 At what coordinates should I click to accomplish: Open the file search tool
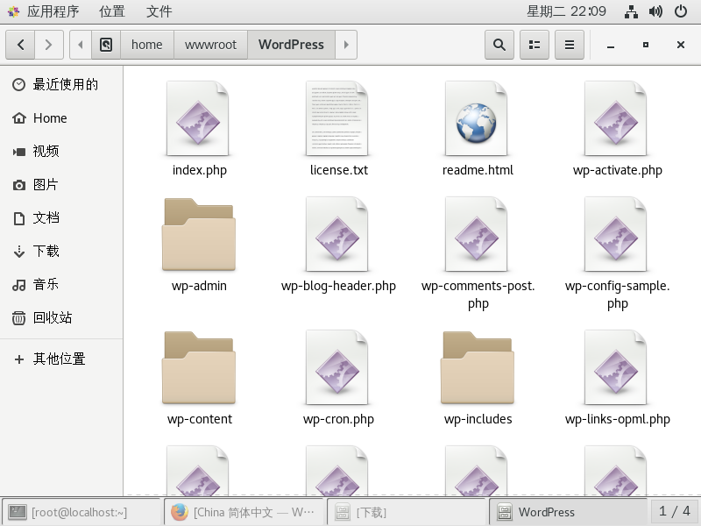(x=499, y=45)
